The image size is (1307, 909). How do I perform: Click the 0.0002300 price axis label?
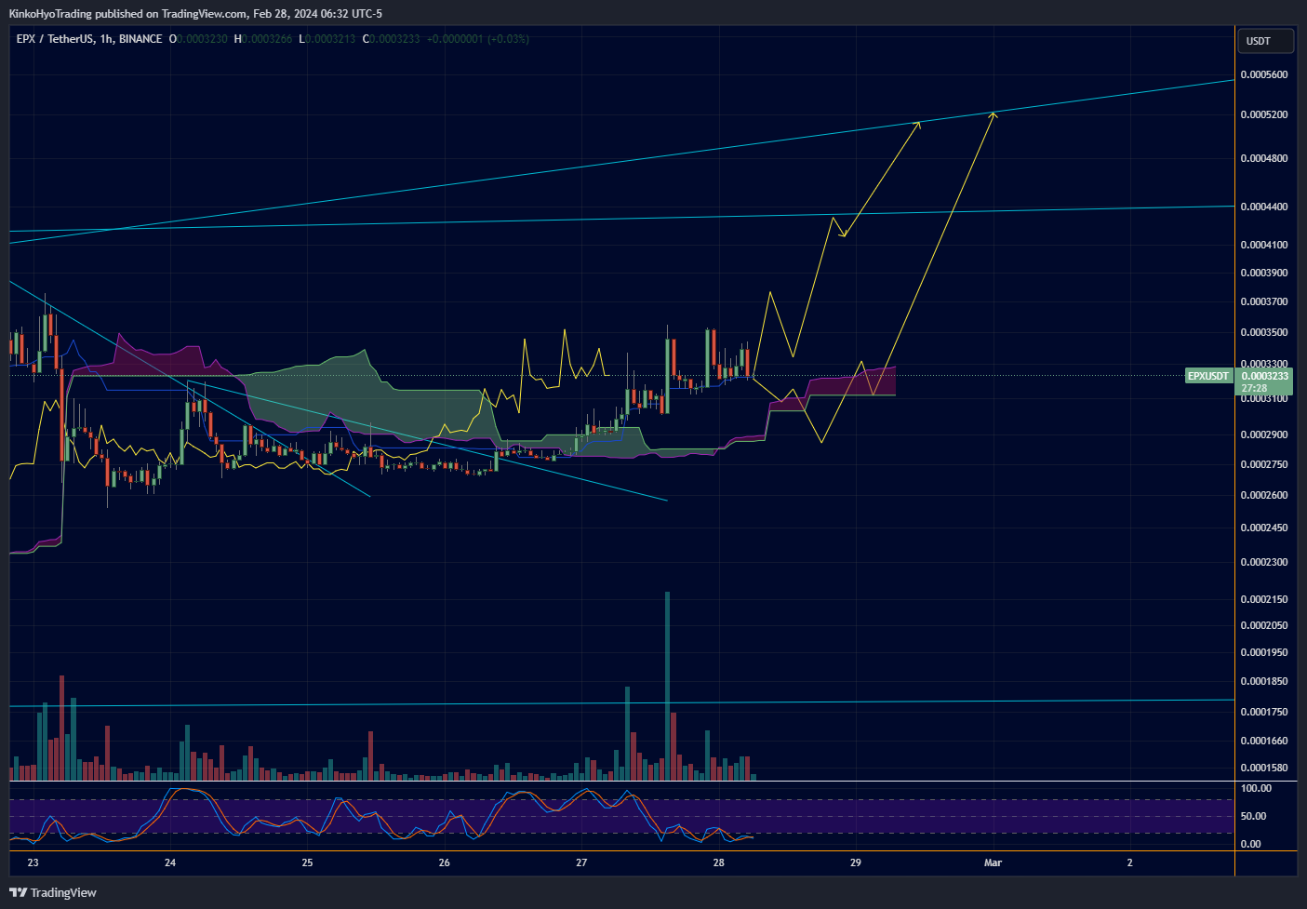click(x=1264, y=562)
